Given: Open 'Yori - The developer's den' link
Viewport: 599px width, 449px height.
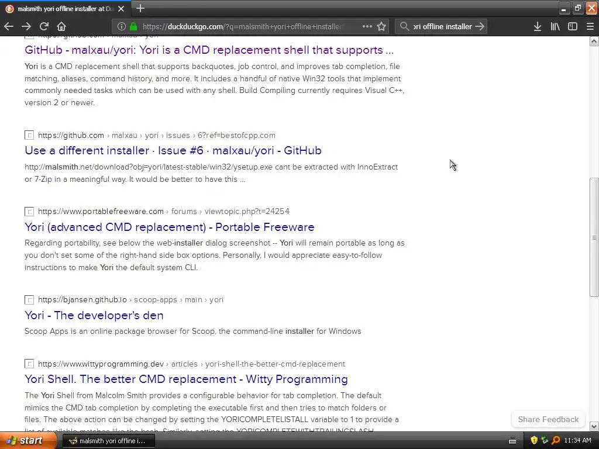Looking at the screenshot, I should pos(94,315).
